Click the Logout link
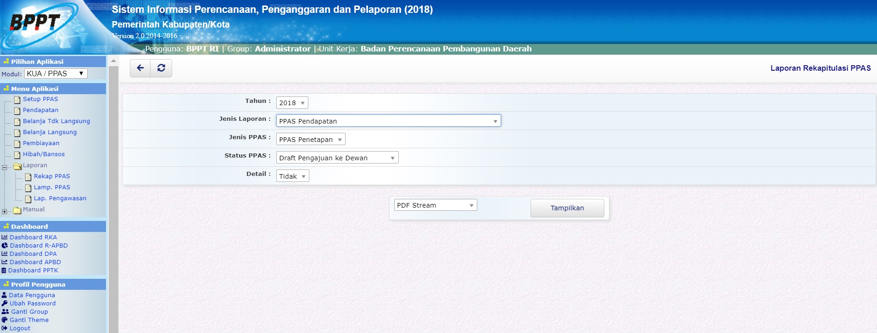This screenshot has width=877, height=333. [20, 328]
